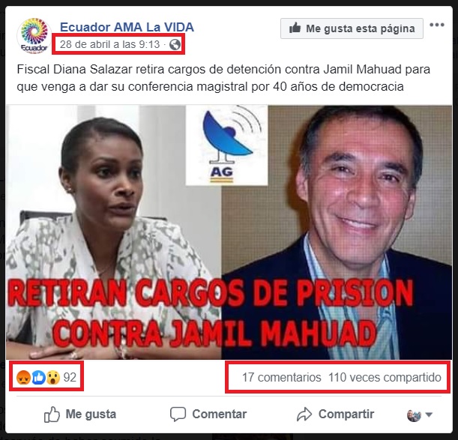458x440 pixels.
Task: Click the angry reaction emoji
Action: coord(23,377)
